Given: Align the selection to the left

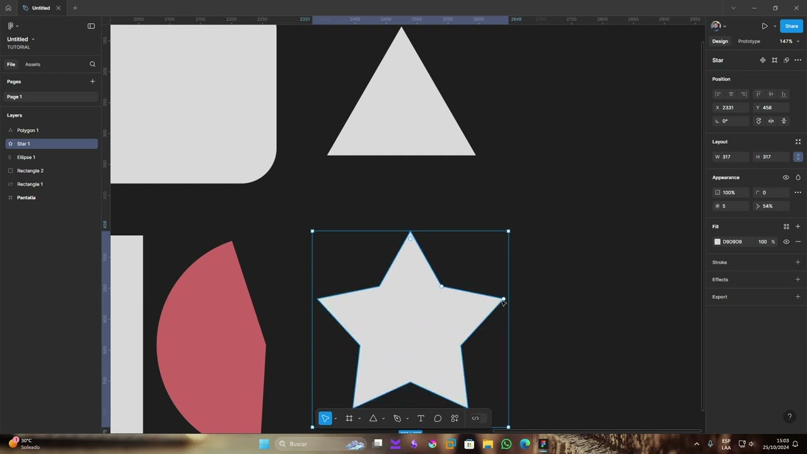Looking at the screenshot, I should pos(717,94).
